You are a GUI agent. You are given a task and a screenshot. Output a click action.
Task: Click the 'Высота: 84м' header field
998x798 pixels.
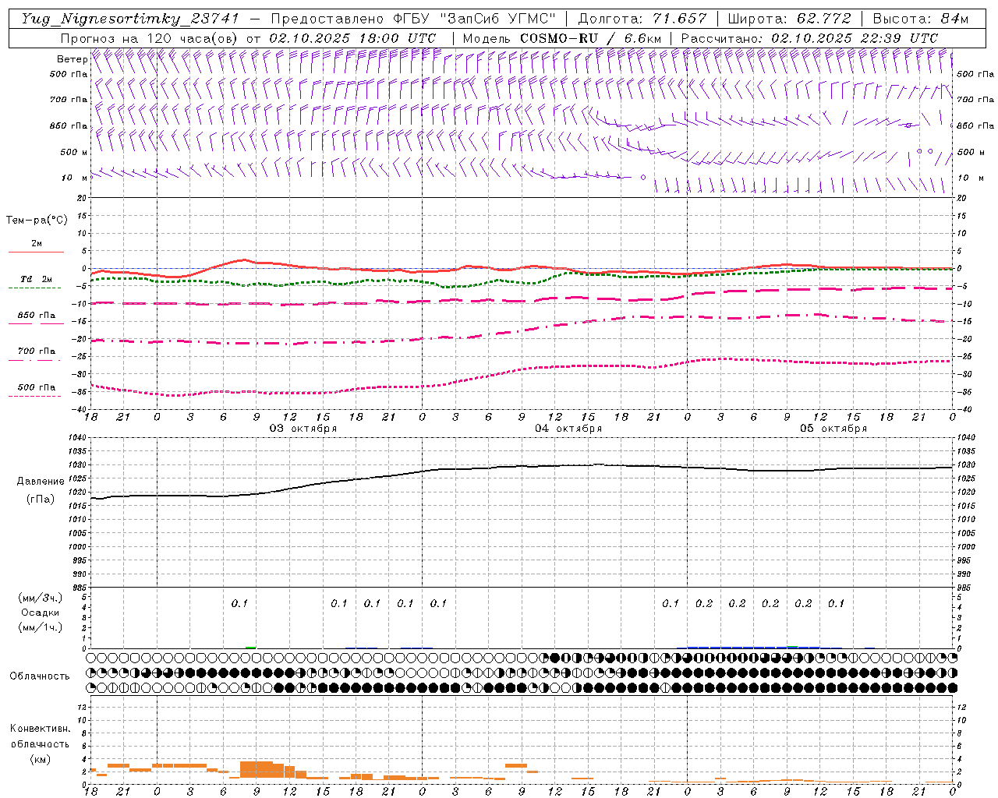[x=920, y=19]
